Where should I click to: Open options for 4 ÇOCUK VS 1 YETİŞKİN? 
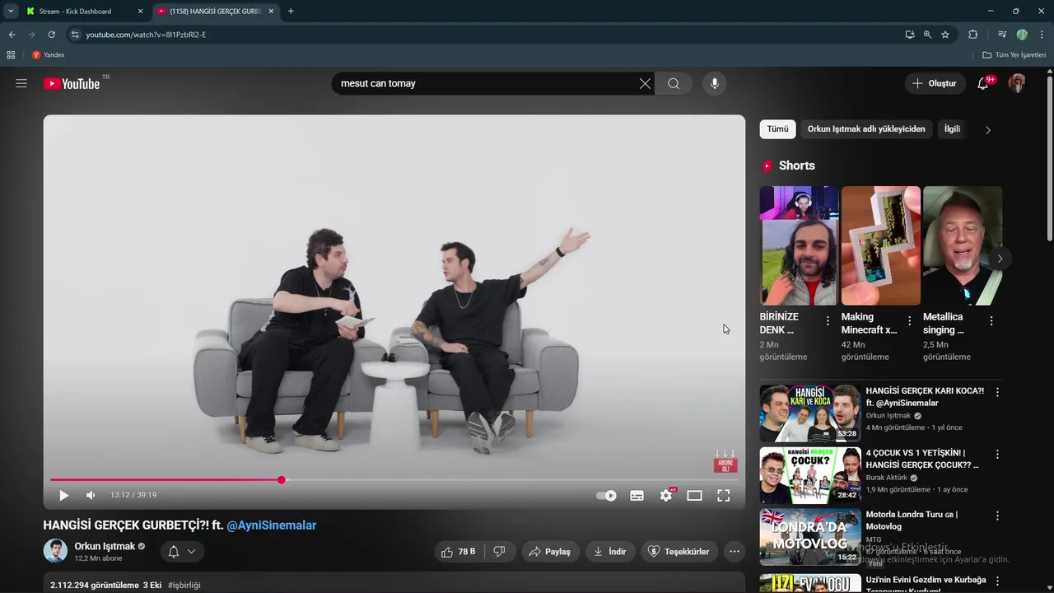pos(997,455)
